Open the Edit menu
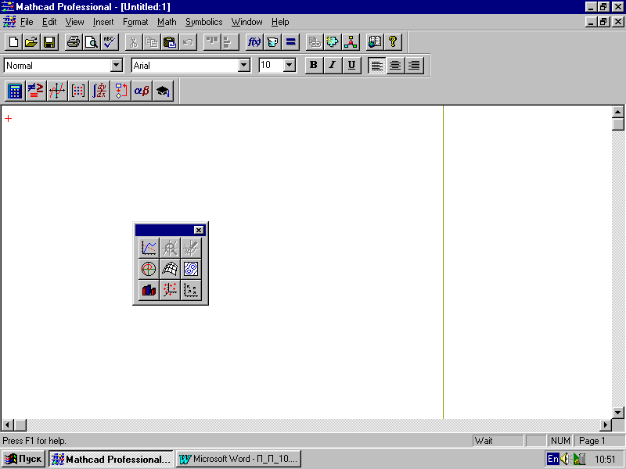Image resolution: width=626 pixels, height=469 pixels. [x=49, y=22]
